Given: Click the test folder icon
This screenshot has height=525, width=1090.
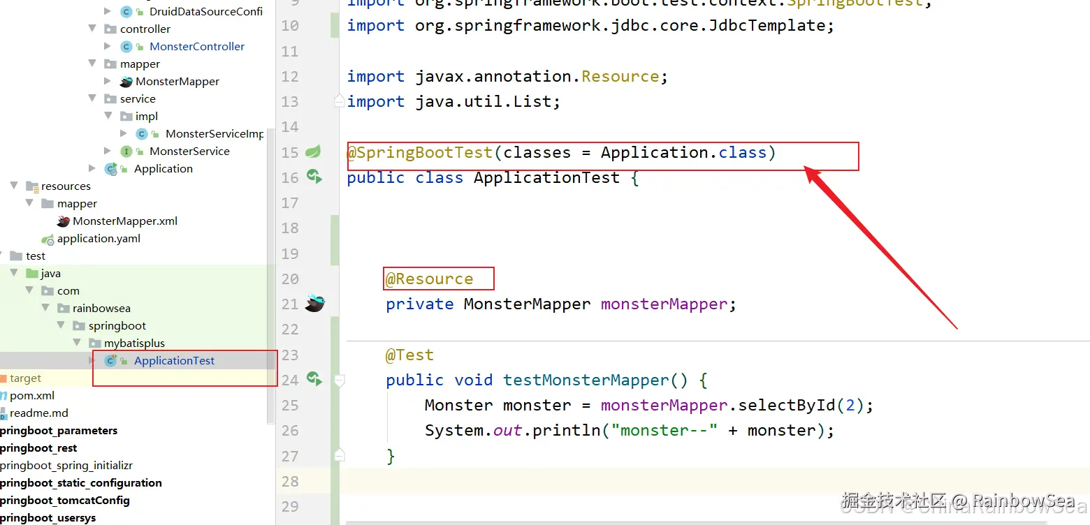Looking at the screenshot, I should coord(16,256).
